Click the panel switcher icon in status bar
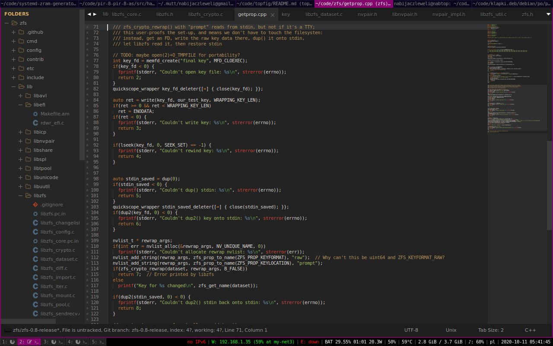The image size is (553, 346). (7, 330)
